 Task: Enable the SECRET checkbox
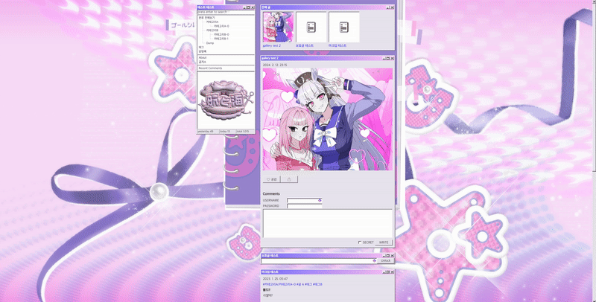(x=360, y=242)
